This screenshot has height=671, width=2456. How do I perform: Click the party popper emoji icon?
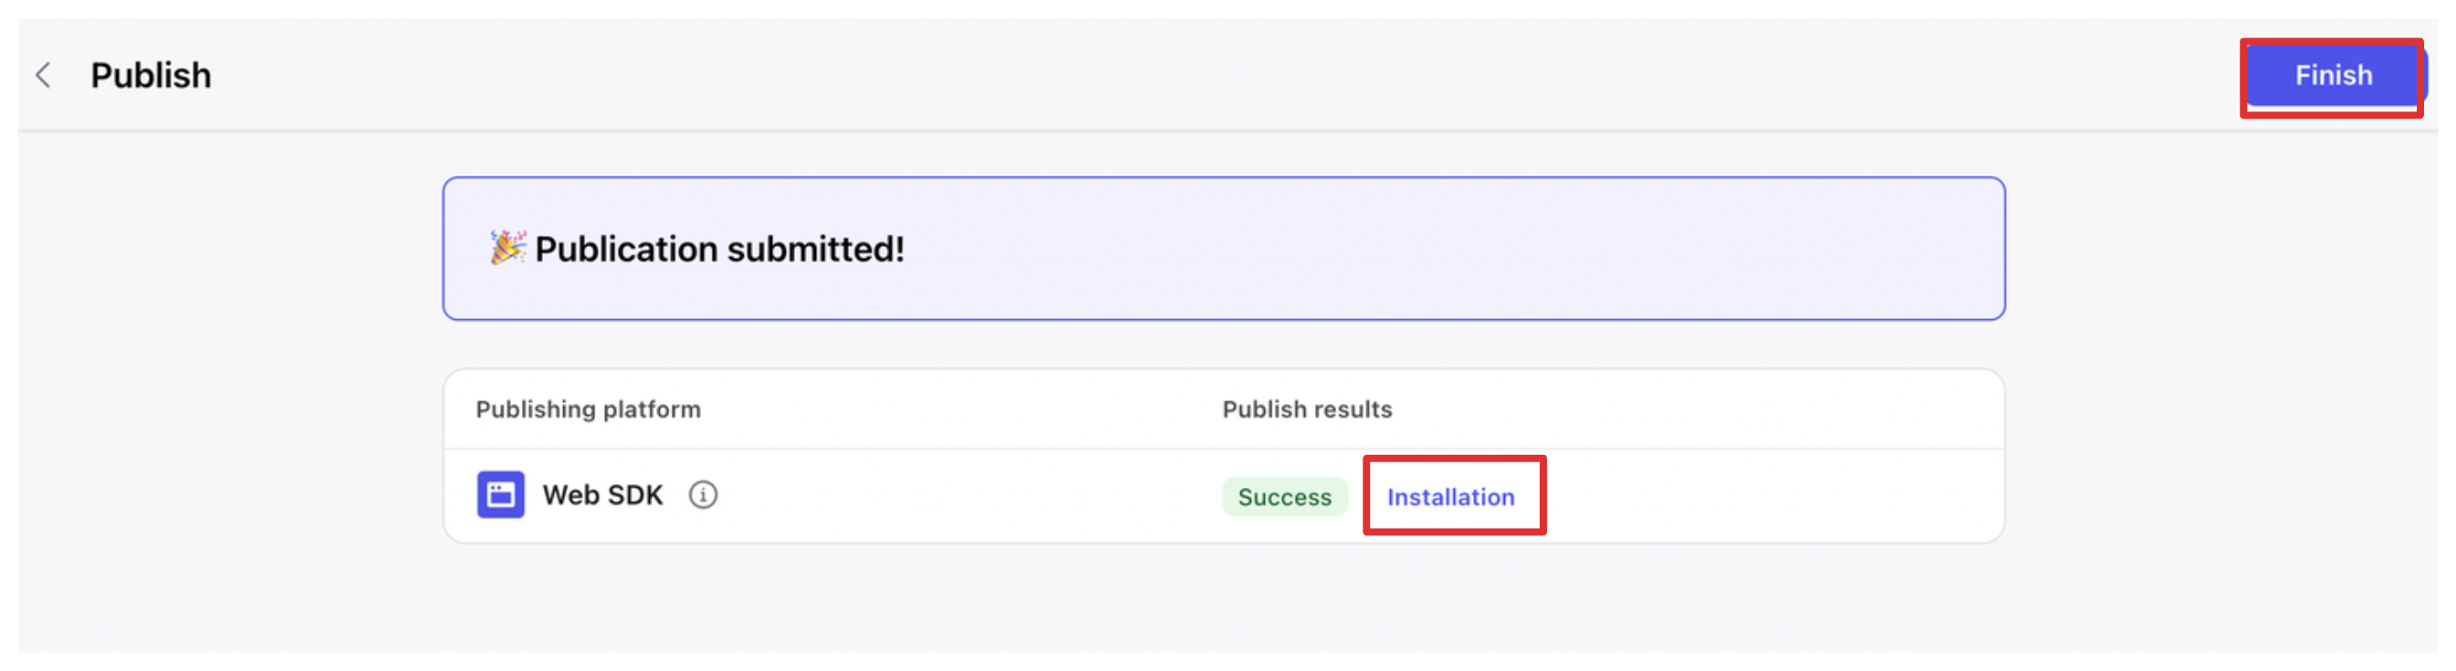[x=507, y=247]
